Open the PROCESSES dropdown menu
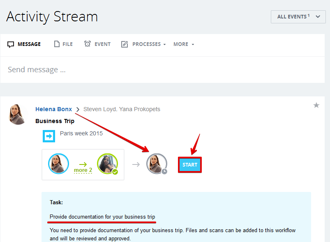The height and width of the screenshot is (242, 330). click(x=143, y=44)
